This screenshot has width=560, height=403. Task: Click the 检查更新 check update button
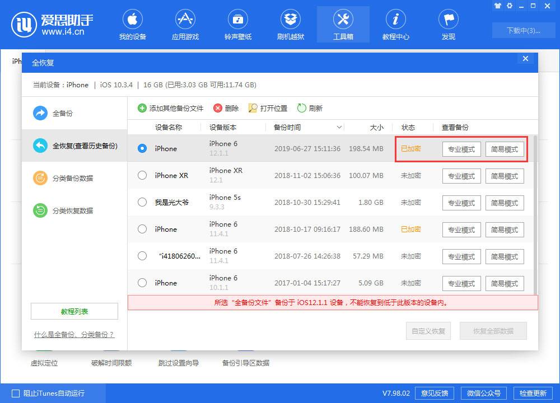(533, 393)
